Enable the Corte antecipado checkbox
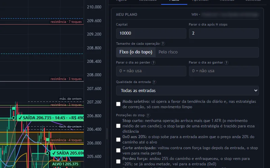The image size is (270, 168). [x=118, y=150]
